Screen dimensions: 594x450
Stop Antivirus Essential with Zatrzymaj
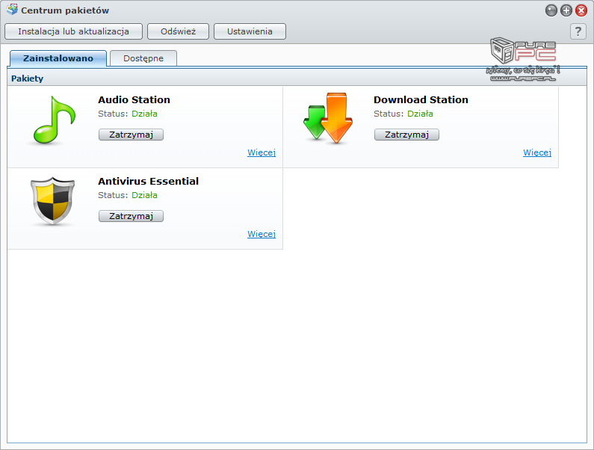tap(131, 216)
